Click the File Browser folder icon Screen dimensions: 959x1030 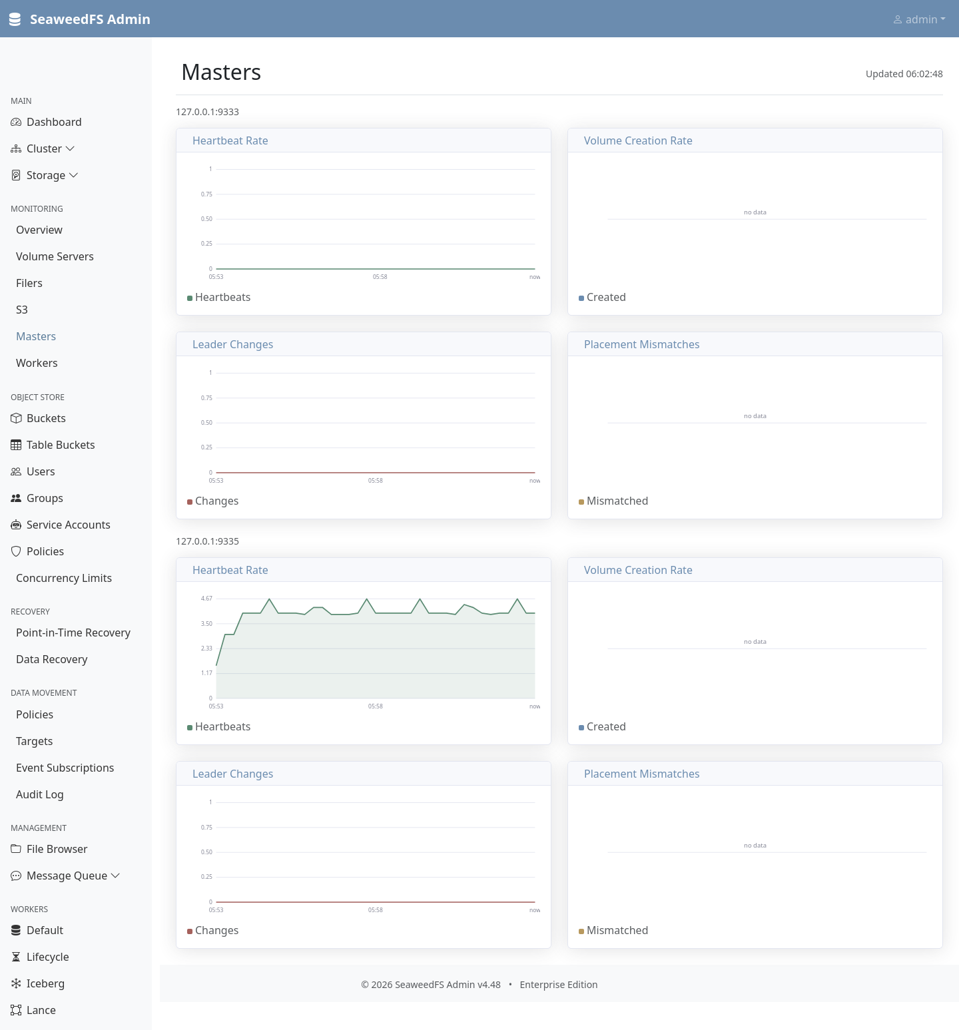tap(16, 849)
